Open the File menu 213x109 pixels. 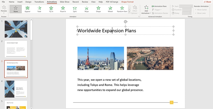[4, 2]
